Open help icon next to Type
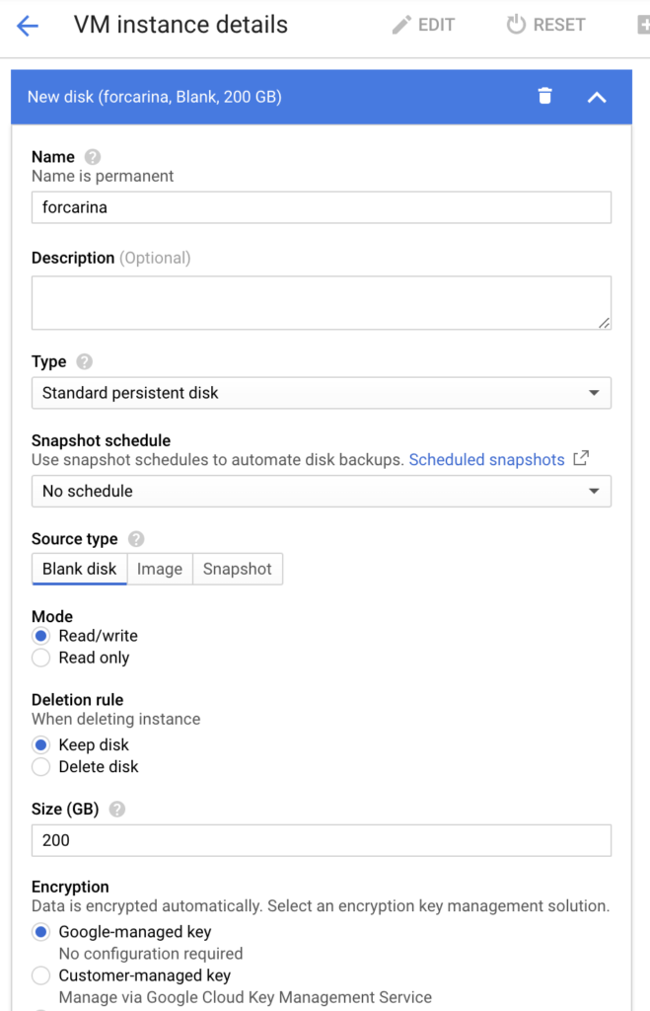Image resolution: width=650 pixels, height=1011 pixels. pyautogui.click(x=85, y=362)
